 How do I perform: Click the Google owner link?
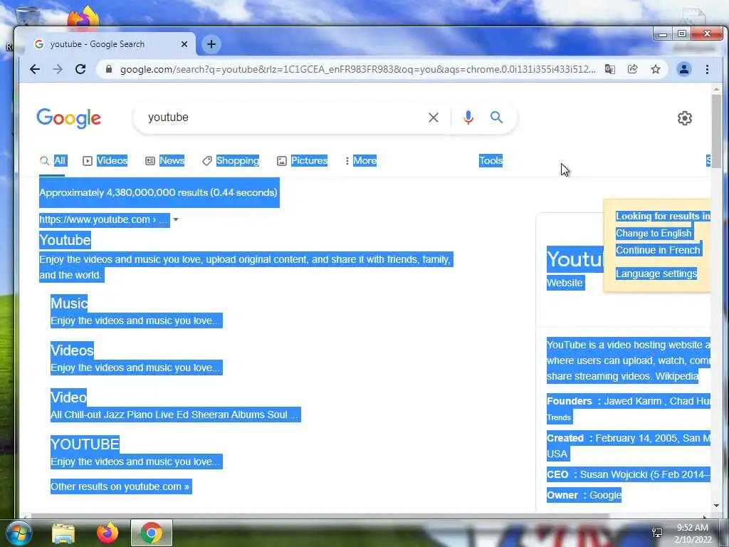pos(605,496)
